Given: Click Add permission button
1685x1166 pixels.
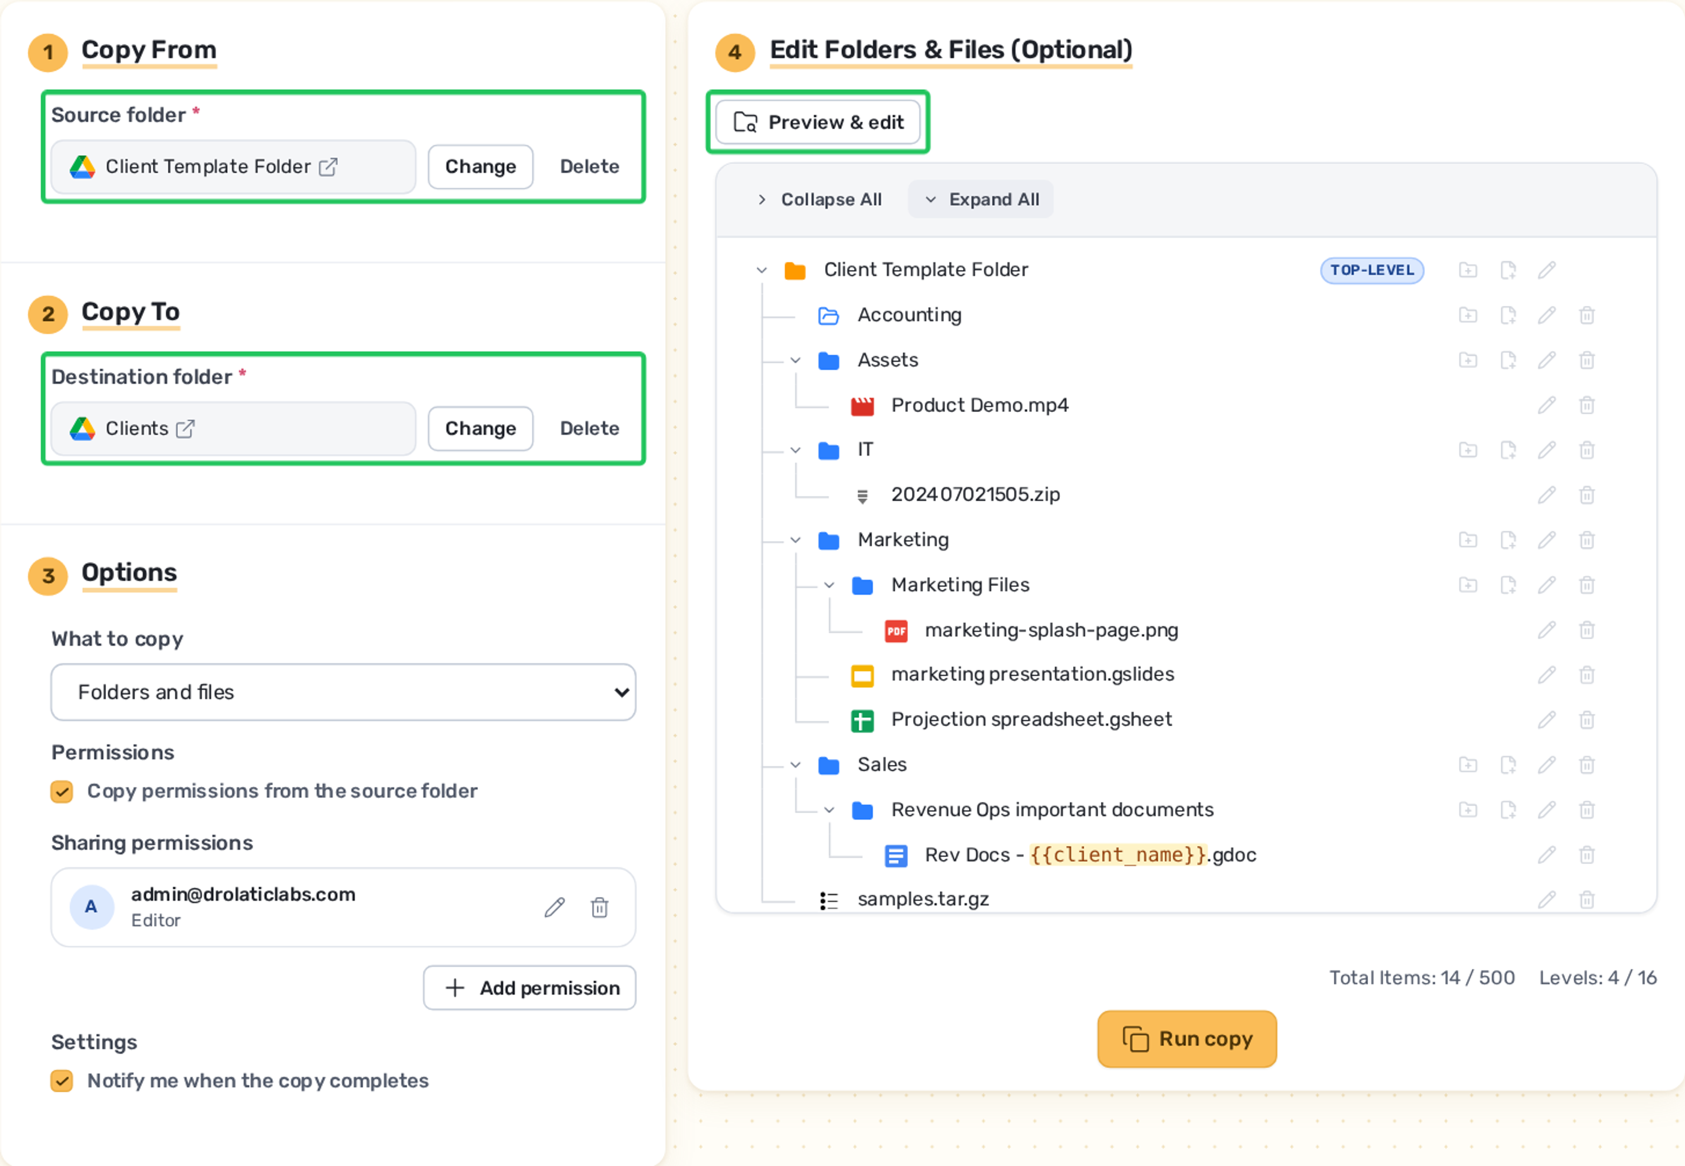Looking at the screenshot, I should [530, 988].
